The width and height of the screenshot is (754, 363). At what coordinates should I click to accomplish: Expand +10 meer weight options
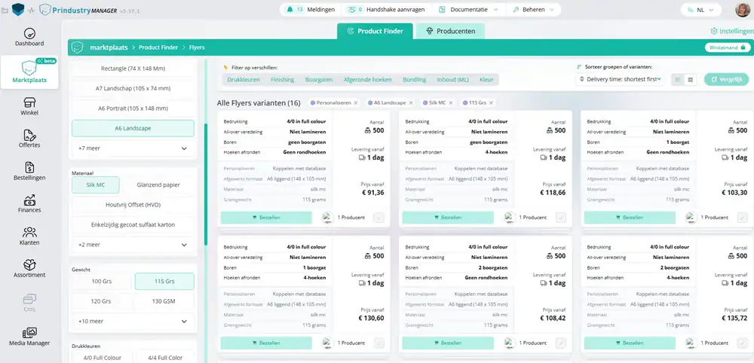click(x=133, y=322)
